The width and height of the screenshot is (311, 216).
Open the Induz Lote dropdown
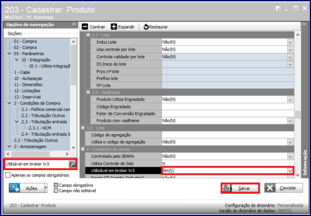coord(290,42)
